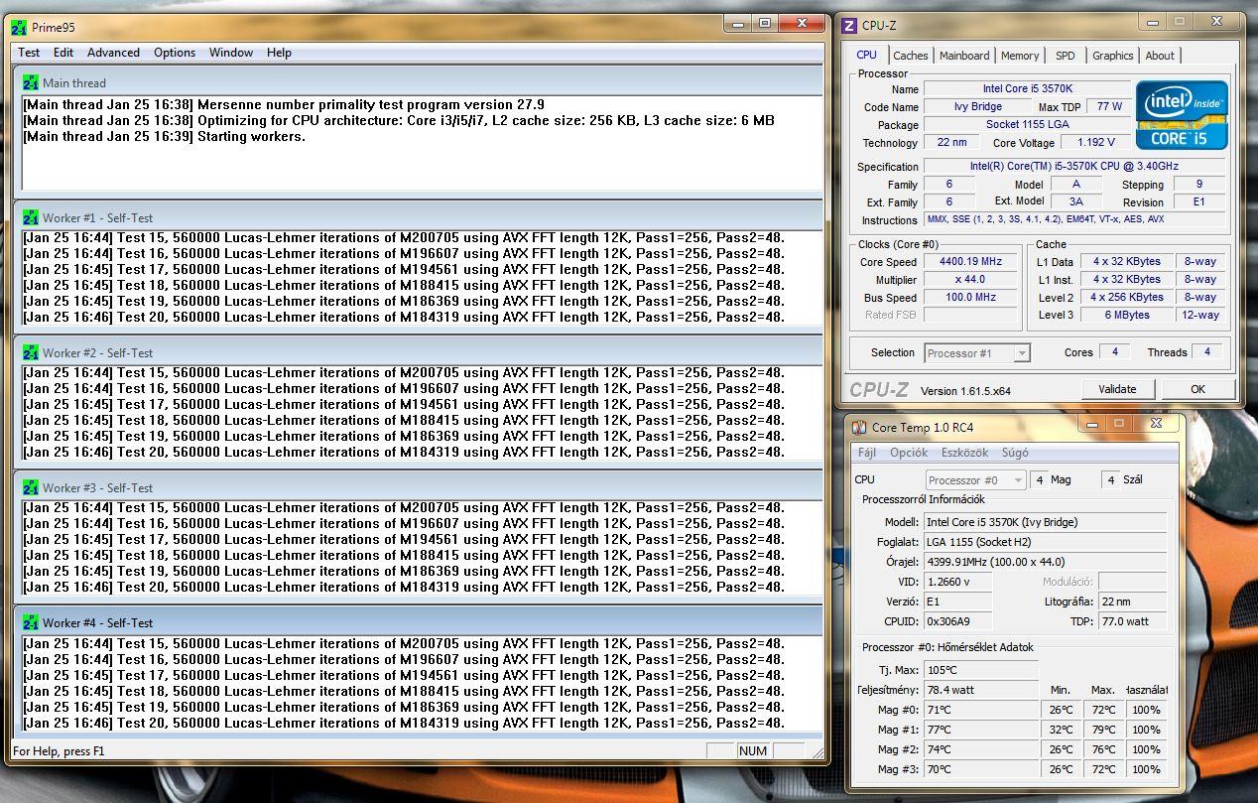Open the Súgó menu in Core Temp
1258x803 pixels.
pyautogui.click(x=1015, y=453)
